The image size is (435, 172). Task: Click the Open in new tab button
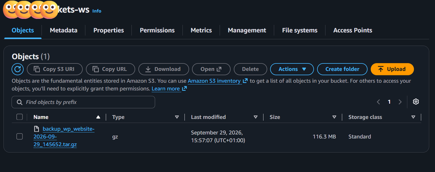click(211, 69)
